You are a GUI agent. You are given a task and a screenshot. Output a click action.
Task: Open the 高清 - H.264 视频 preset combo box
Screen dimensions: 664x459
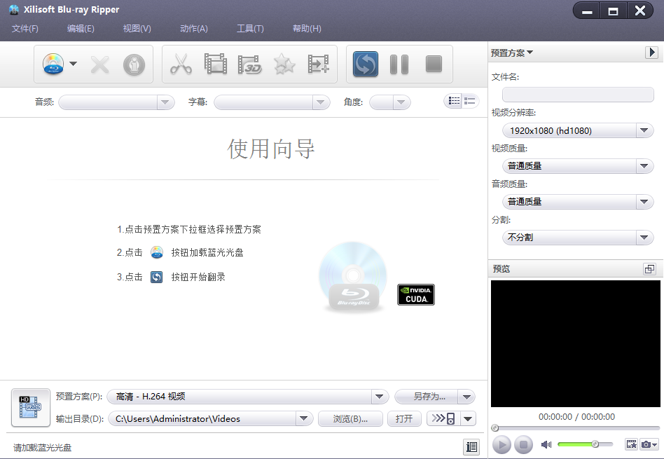click(248, 397)
